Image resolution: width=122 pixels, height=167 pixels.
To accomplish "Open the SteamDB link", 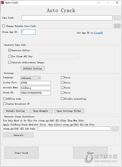I will (x=98, y=33).
